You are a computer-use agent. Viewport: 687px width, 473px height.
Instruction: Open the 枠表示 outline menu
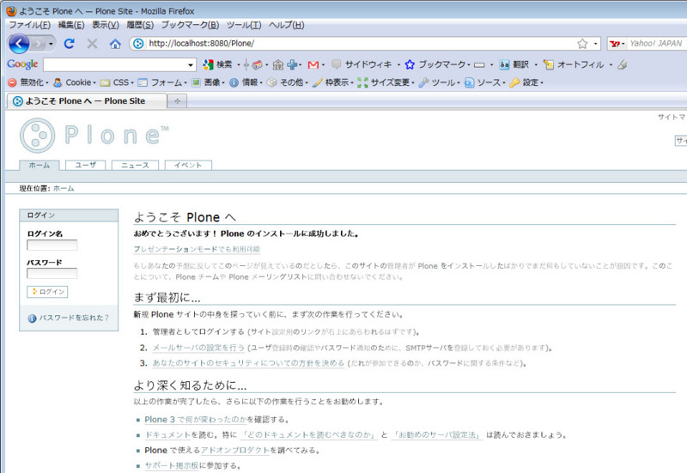(x=332, y=82)
